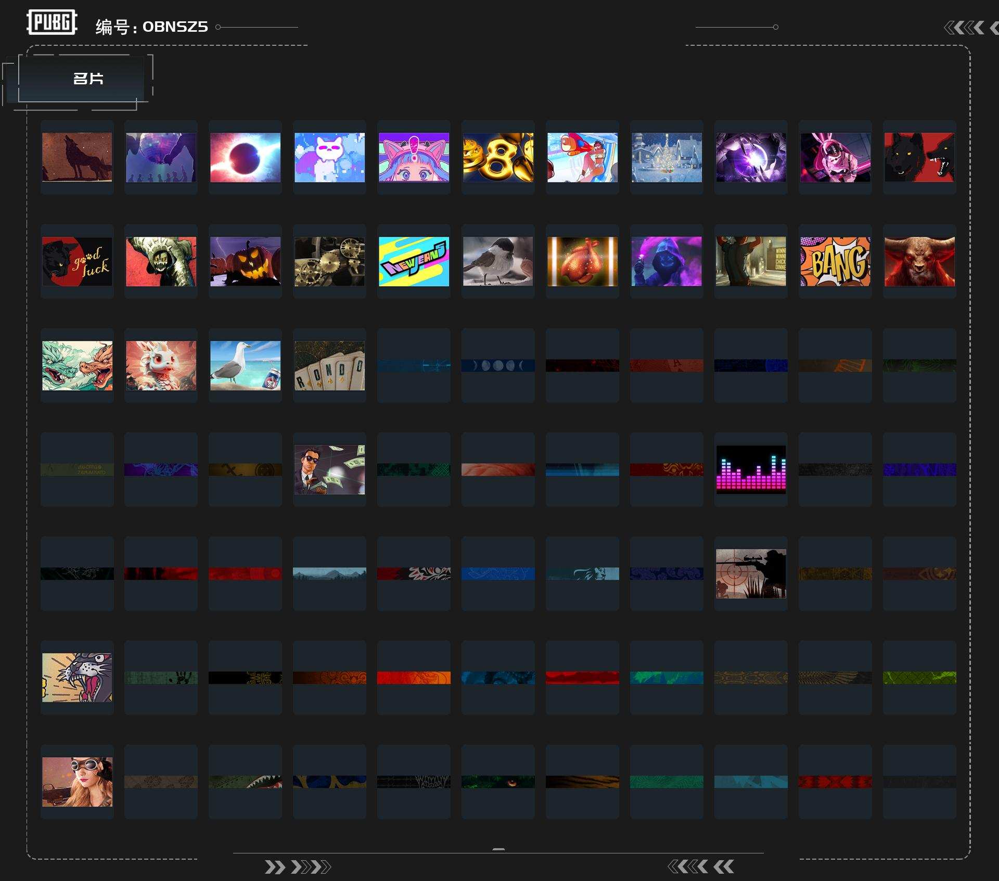Select the sunglasses man with money nameplate
999x881 pixels.
point(329,469)
